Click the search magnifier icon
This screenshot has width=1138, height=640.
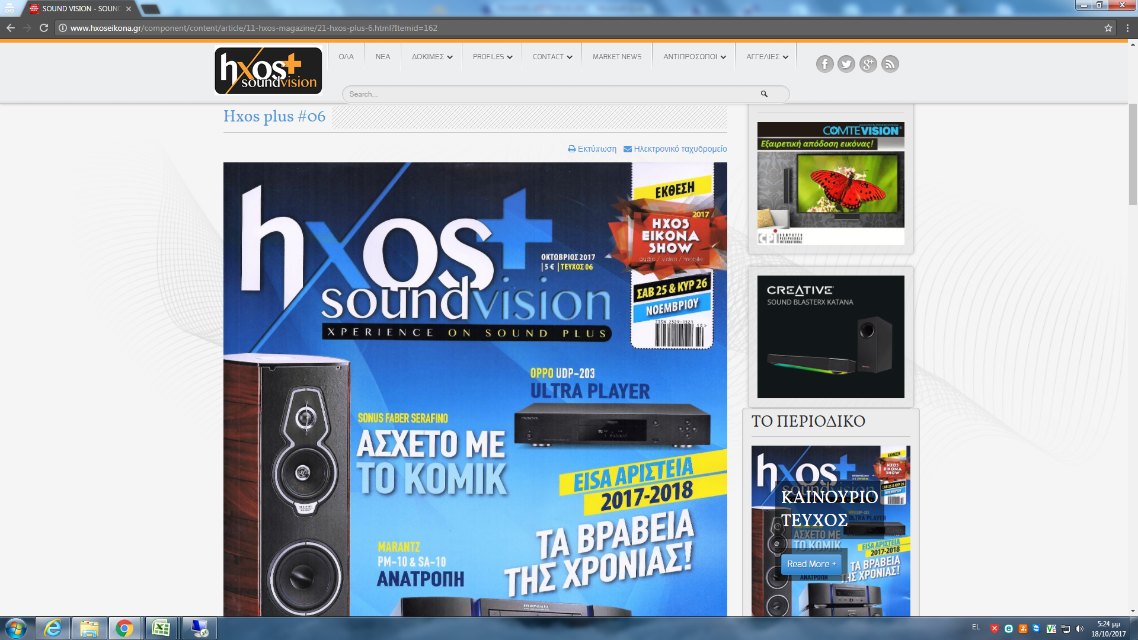(764, 94)
